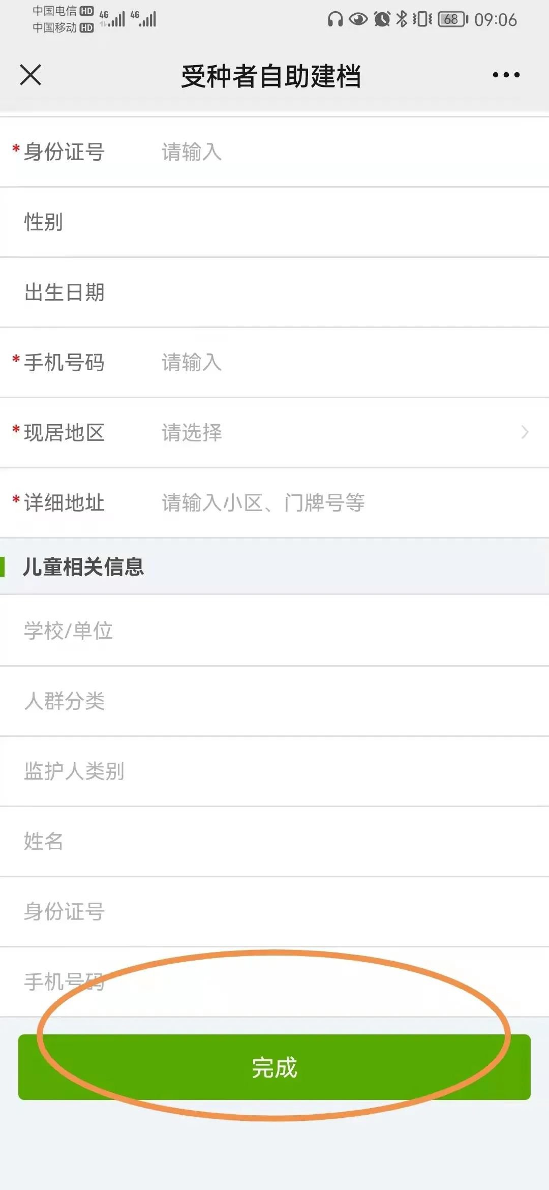Image resolution: width=549 pixels, height=1190 pixels.
Task: Fill in the 详细地址 address field
Action: click(x=305, y=502)
